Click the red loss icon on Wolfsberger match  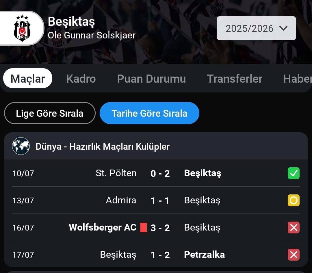tap(294, 227)
